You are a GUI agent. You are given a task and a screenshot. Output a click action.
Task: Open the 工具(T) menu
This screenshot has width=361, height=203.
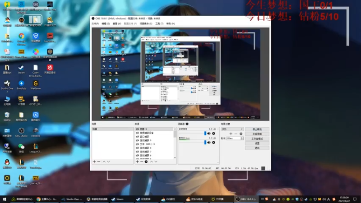coord(159,24)
